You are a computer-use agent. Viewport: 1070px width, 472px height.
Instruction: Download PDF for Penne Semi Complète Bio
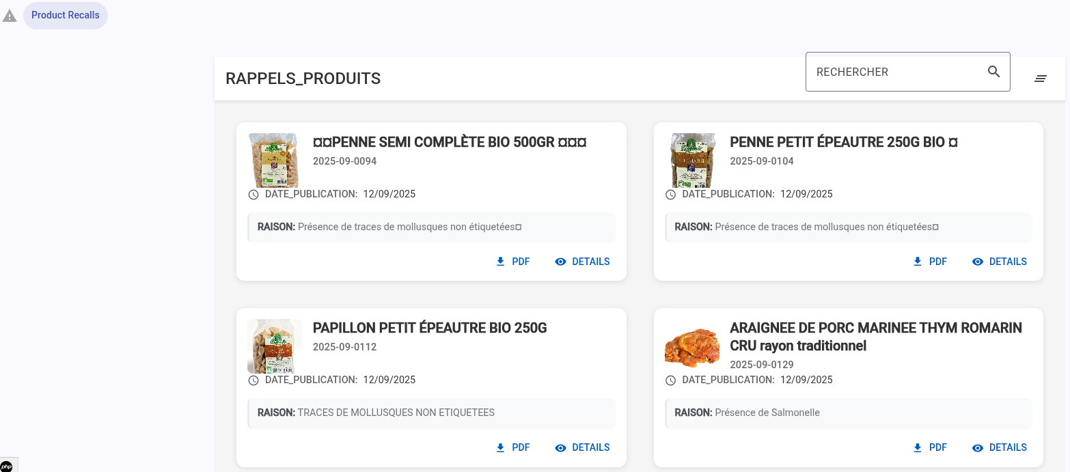click(x=512, y=262)
